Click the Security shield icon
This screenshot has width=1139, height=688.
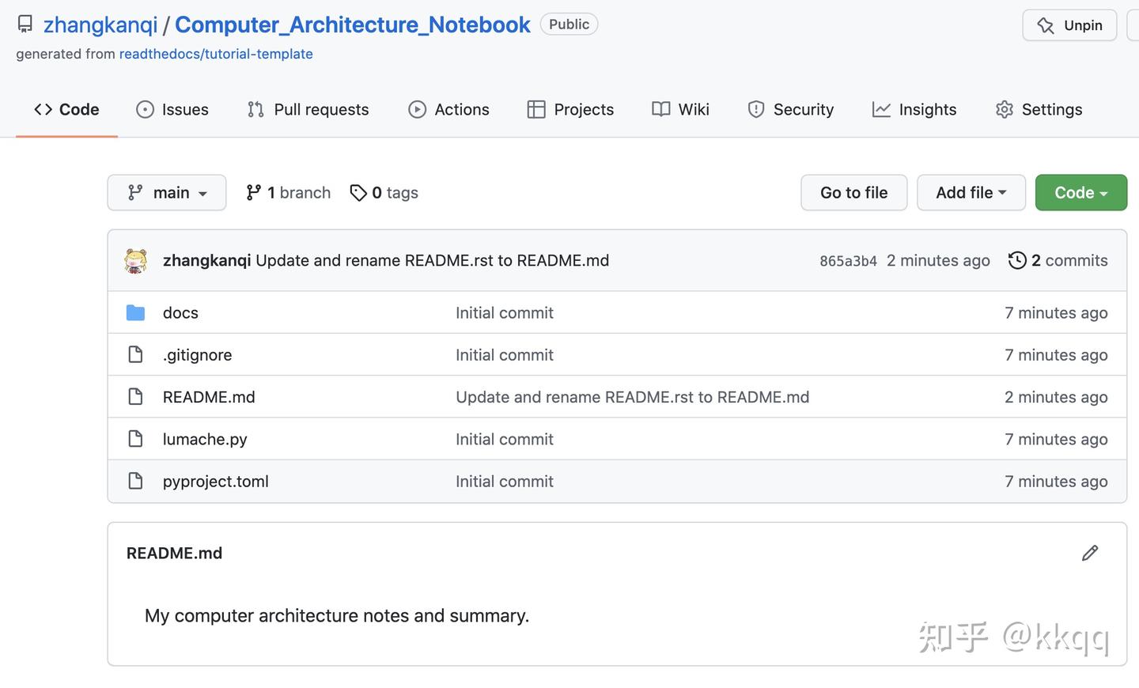[x=757, y=109]
